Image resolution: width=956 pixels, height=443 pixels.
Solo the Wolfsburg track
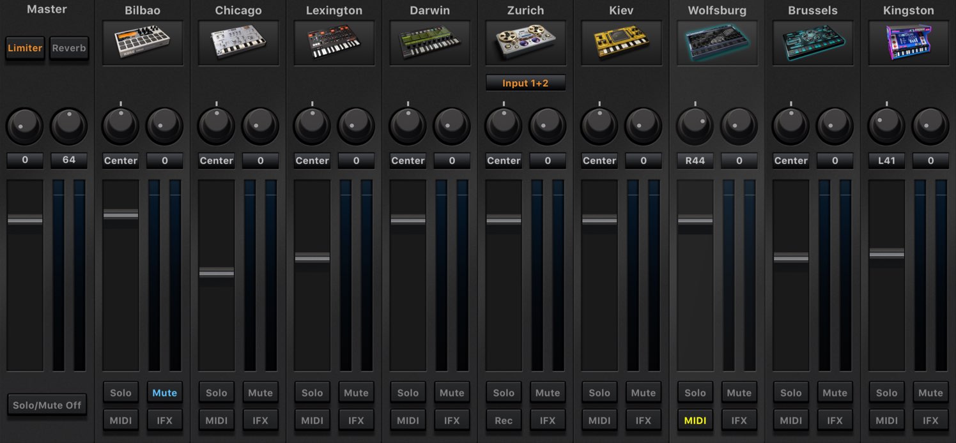tap(695, 393)
